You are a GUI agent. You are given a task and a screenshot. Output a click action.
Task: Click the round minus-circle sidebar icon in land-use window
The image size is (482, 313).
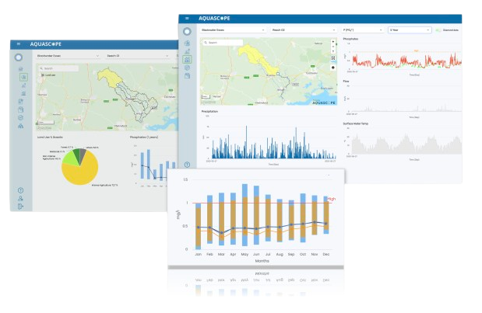(x=20, y=118)
